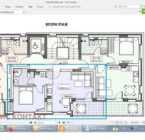
Task: Switch to Inbox Microsoft Outlook taskbar window
Action: 45,128
